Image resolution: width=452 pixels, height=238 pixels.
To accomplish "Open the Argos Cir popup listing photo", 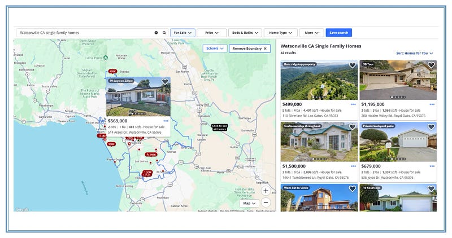I will [138, 96].
